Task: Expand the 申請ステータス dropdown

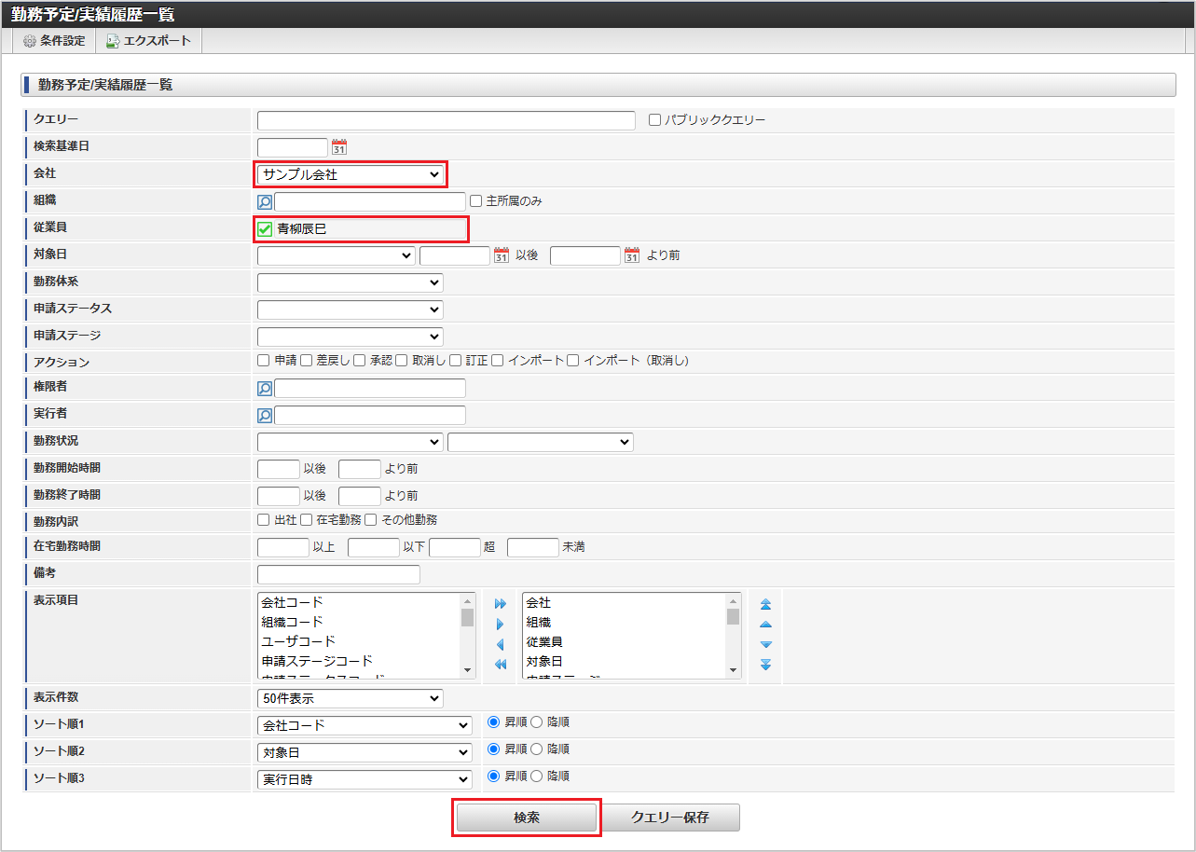Action: click(350, 309)
